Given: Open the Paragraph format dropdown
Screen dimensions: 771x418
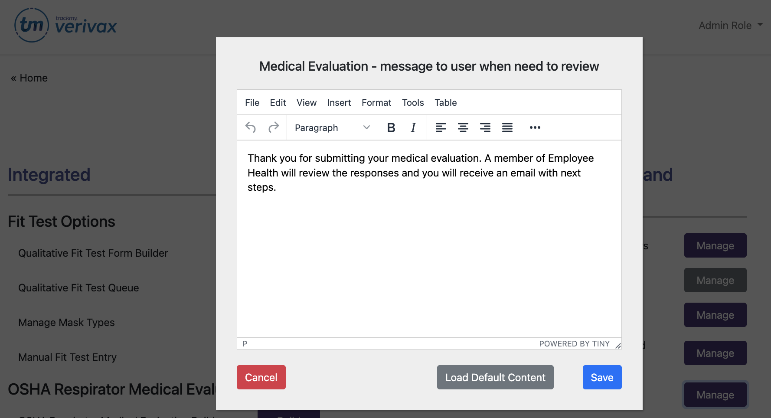Looking at the screenshot, I should [332, 127].
